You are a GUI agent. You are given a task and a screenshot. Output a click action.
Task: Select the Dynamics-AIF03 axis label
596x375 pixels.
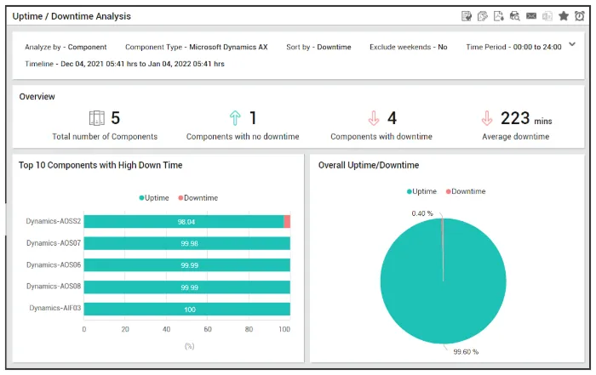tap(55, 308)
